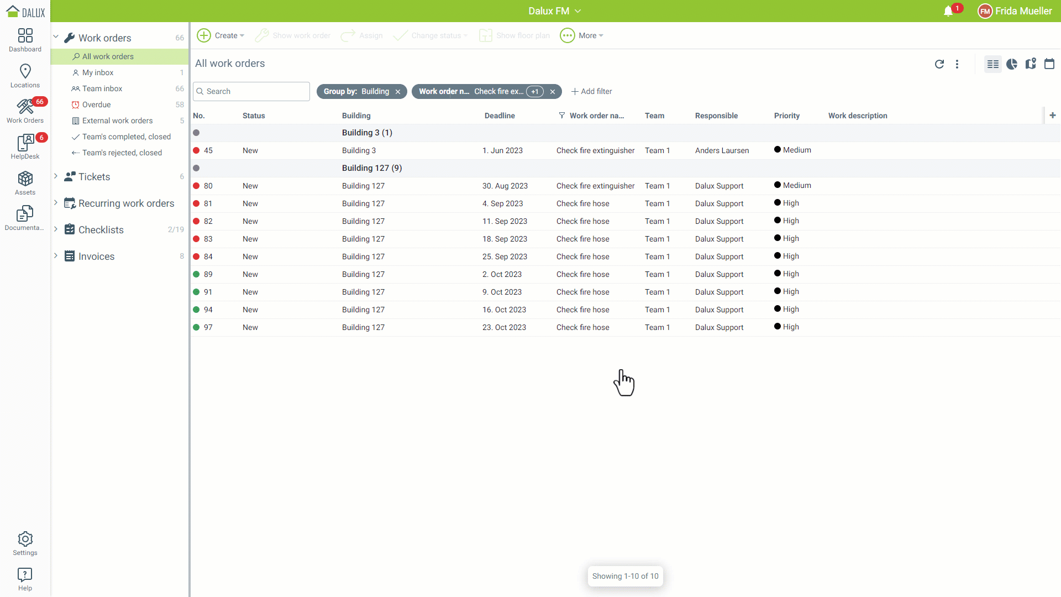Remove the Work order name filter
The height and width of the screenshot is (597, 1061).
point(552,92)
